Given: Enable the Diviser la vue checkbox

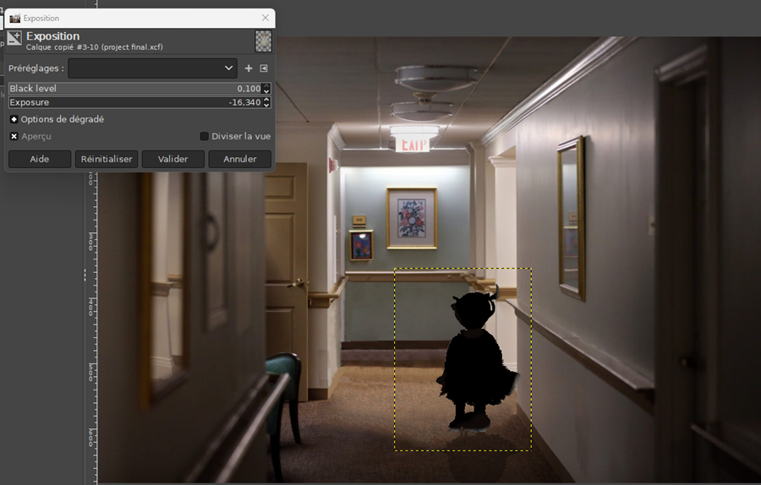Looking at the screenshot, I should pyautogui.click(x=204, y=136).
